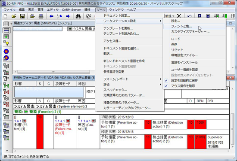Click the binoculars search icon
The height and width of the screenshot is (161, 237).
click(x=78, y=16)
